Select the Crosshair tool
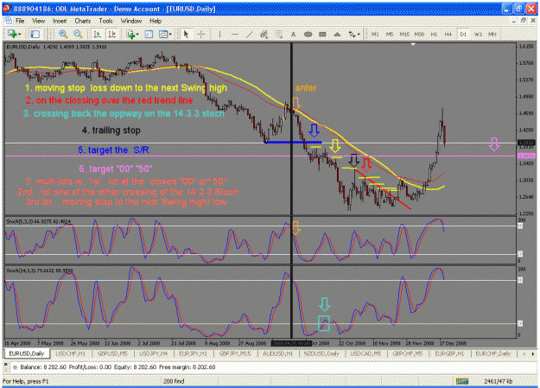 point(201,34)
